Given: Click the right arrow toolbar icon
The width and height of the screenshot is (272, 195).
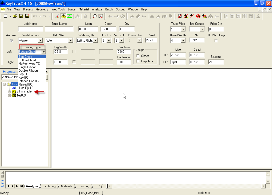Looking at the screenshot, I should 116,16.
